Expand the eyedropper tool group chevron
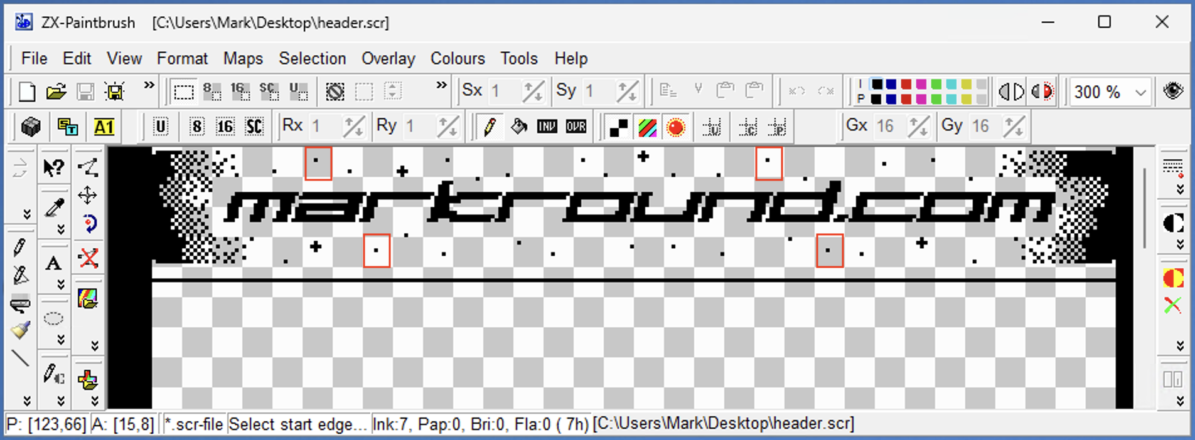Screen dimensions: 1195x440 pyautogui.click(x=61, y=229)
